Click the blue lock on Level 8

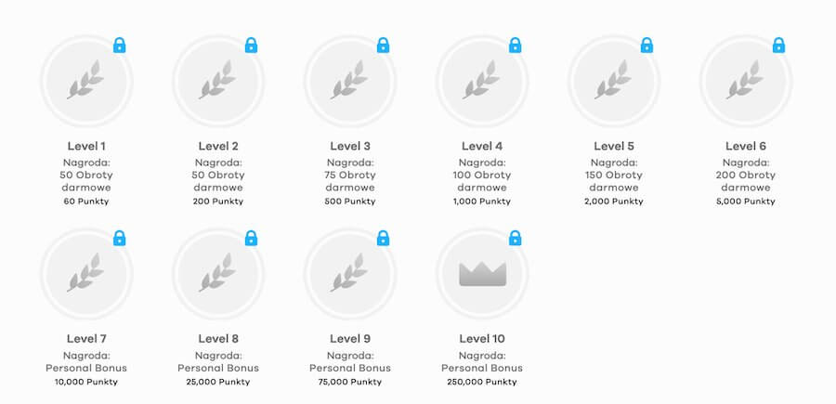[x=251, y=239]
